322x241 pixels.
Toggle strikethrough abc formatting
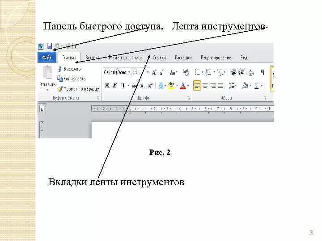[134, 86]
